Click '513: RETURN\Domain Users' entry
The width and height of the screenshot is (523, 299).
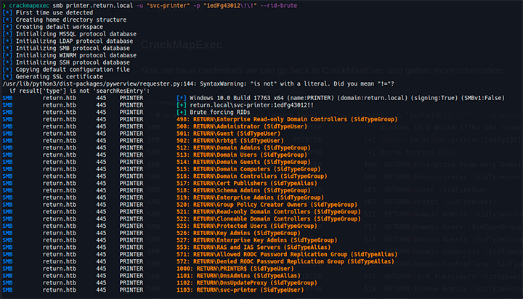(242, 155)
